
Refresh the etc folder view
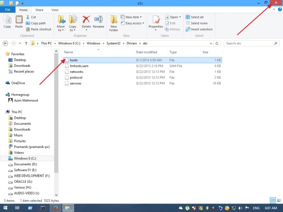[x=217, y=43]
